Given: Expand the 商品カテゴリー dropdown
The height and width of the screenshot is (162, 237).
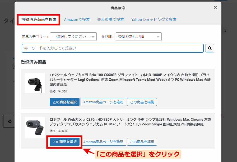Looking at the screenshot, I should point(73,37).
